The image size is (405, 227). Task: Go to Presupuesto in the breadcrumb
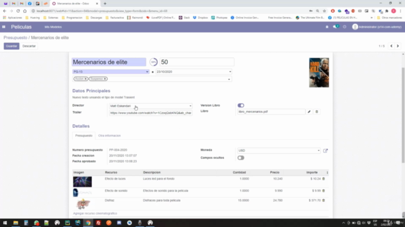pyautogui.click(x=15, y=38)
